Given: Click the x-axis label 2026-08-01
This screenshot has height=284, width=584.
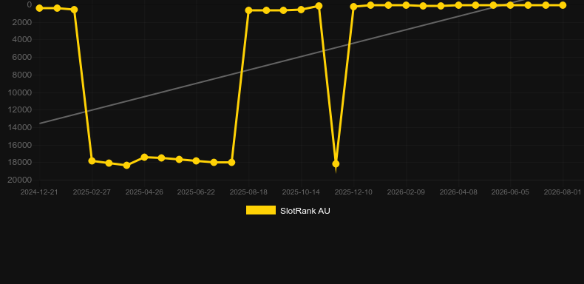Looking at the screenshot, I should point(563,192).
